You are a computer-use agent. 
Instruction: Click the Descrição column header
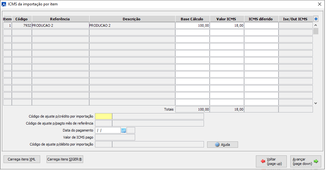pyautogui.click(x=132, y=19)
